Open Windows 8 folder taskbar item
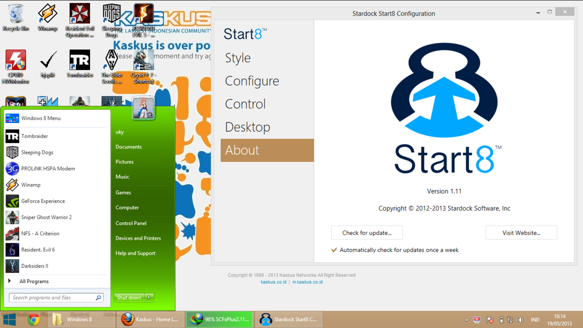This screenshot has height=328, width=583. click(82, 319)
